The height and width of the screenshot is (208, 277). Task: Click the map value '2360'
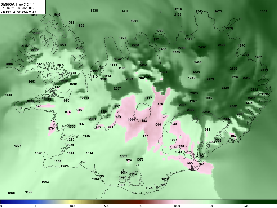(65, 81)
